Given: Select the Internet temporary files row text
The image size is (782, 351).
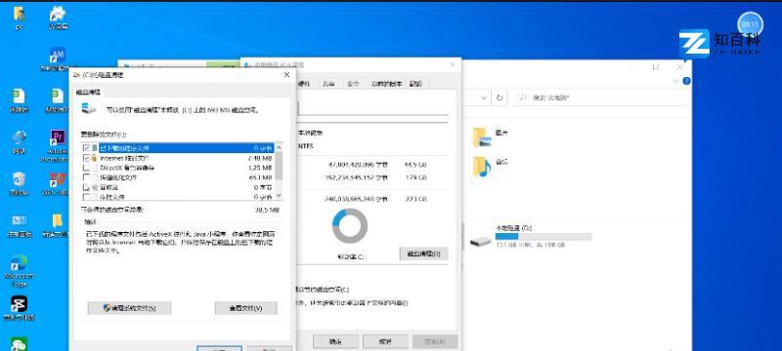Looking at the screenshot, I should tap(124, 158).
